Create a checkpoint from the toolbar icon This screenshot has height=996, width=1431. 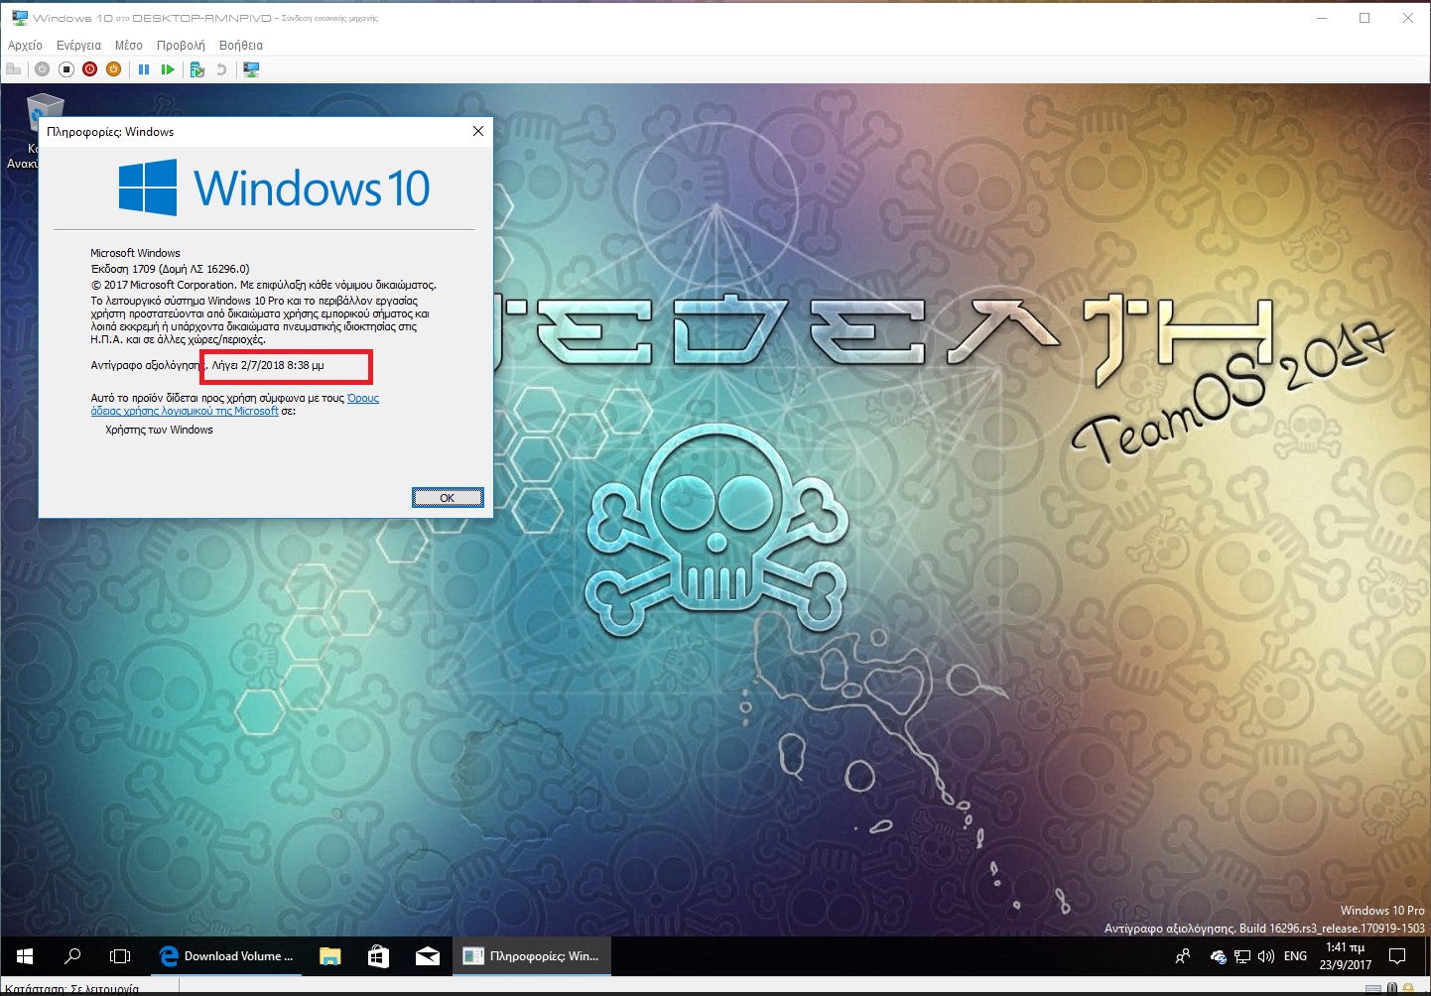coord(197,69)
